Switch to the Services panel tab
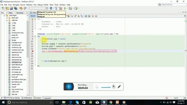Image resolution: width=187 pixels, height=105 pixels. 20,13
